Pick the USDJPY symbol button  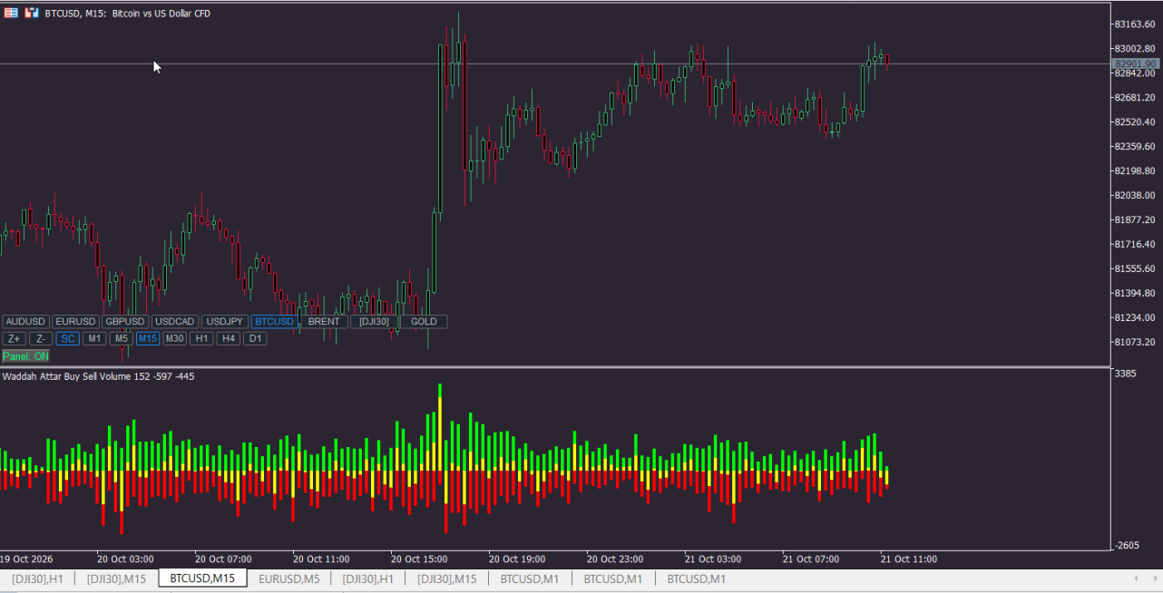pos(224,322)
